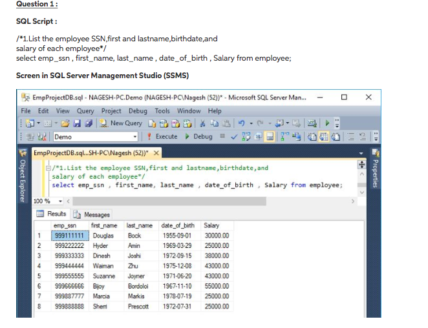The image size is (428, 328).
Task: Click the Parse checkmark icon
Action: pyautogui.click(x=234, y=137)
